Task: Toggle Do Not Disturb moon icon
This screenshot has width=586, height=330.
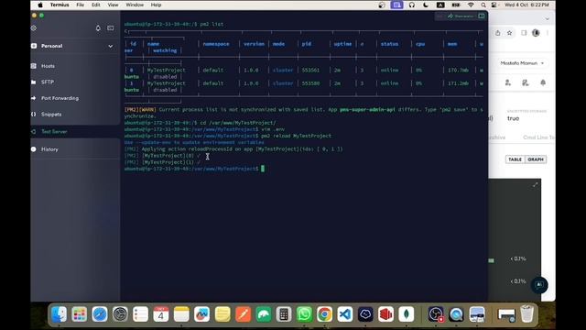Action: pos(426,5)
